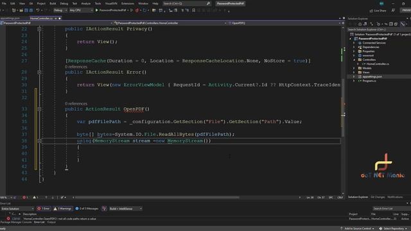This screenshot has width=411, height=231.
Task: Switch to the Git Changes tab
Action: (x=378, y=197)
